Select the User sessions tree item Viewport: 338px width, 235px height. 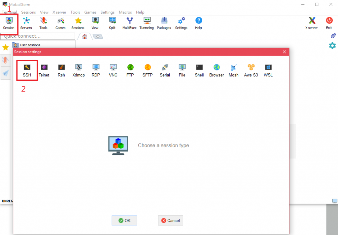[x=26, y=45]
